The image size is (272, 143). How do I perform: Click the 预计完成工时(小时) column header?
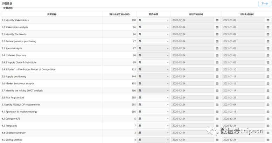(x=119, y=14)
